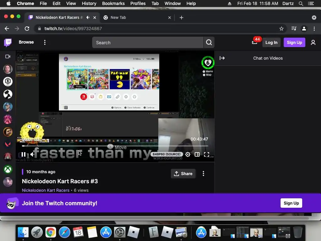Mute audio on the Nickelodeon Kart Racers tab

click(88, 18)
